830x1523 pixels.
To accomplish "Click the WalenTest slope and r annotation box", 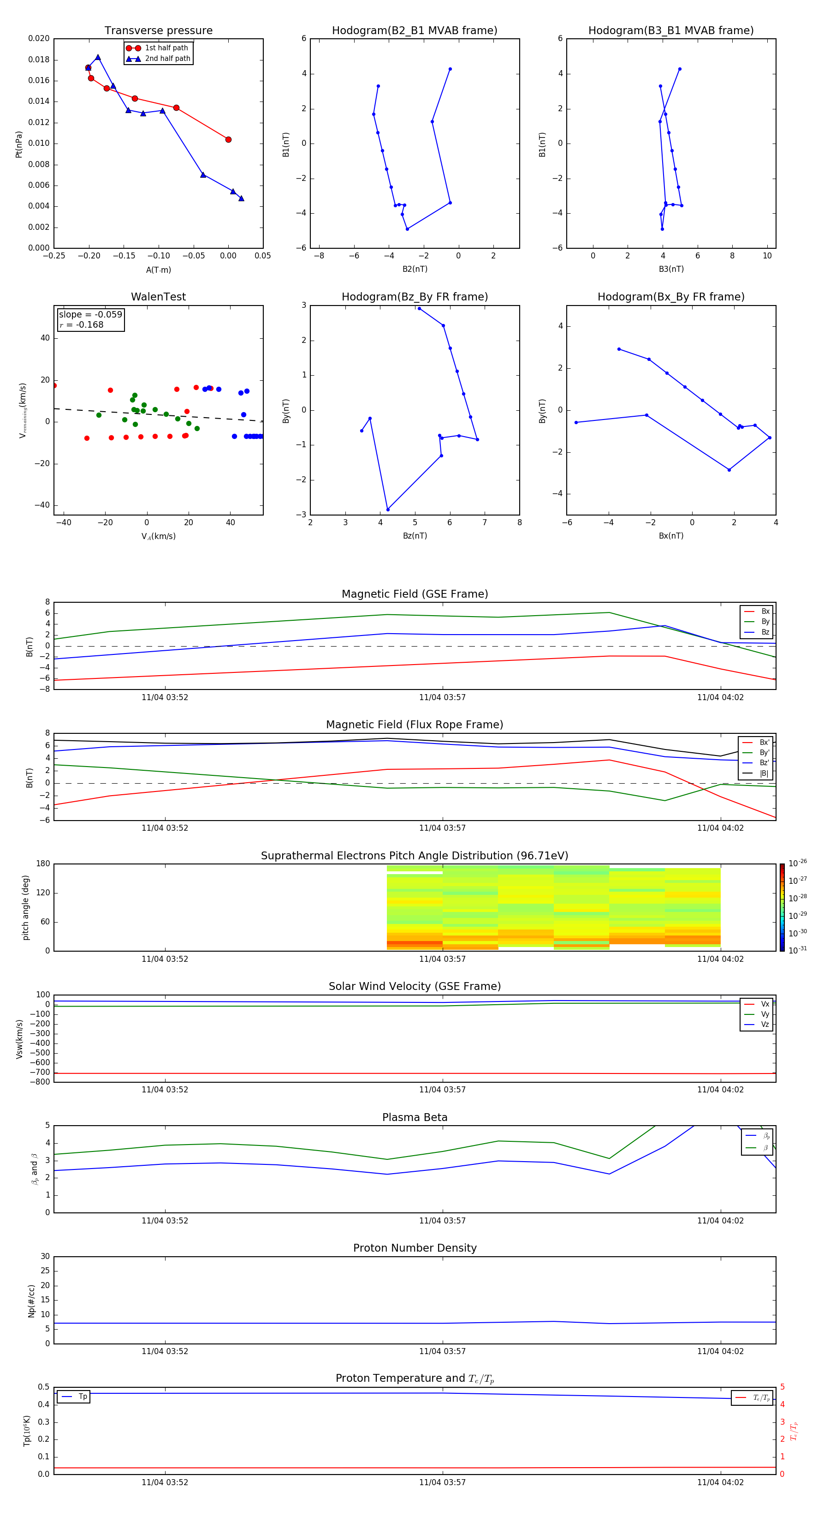I will (90, 320).
